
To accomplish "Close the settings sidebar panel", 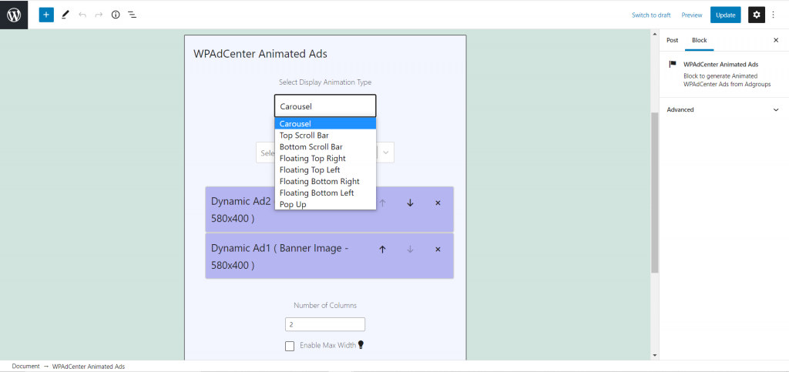I will tap(775, 40).
